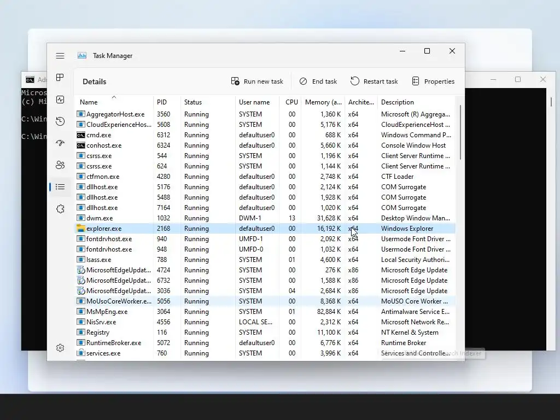Select dllhost.exe with PID 5176

click(x=265, y=187)
